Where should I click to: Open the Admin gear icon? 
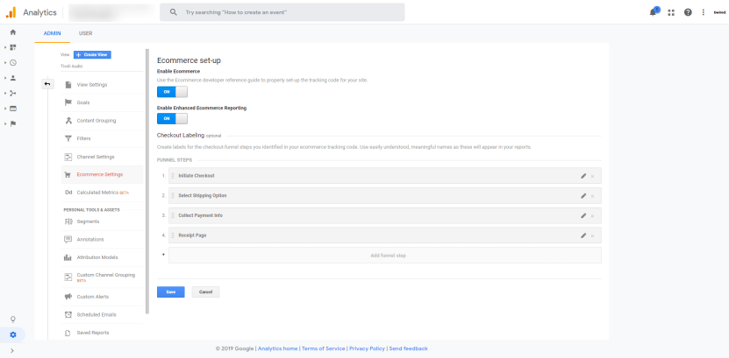tap(13, 335)
